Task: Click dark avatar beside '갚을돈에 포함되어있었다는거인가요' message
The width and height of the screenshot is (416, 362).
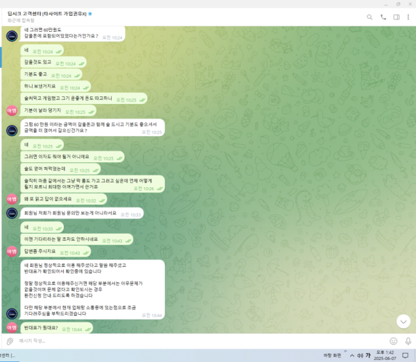Action: pos(12,36)
